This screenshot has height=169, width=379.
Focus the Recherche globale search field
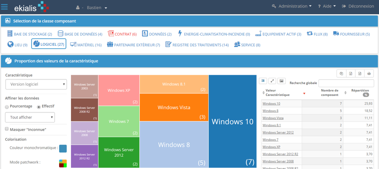tap(346, 83)
